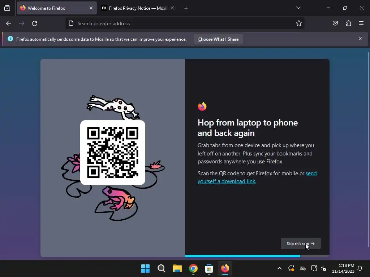370x277 pixels.
Task: Open File Explorer from taskbar
Action: [177, 268]
